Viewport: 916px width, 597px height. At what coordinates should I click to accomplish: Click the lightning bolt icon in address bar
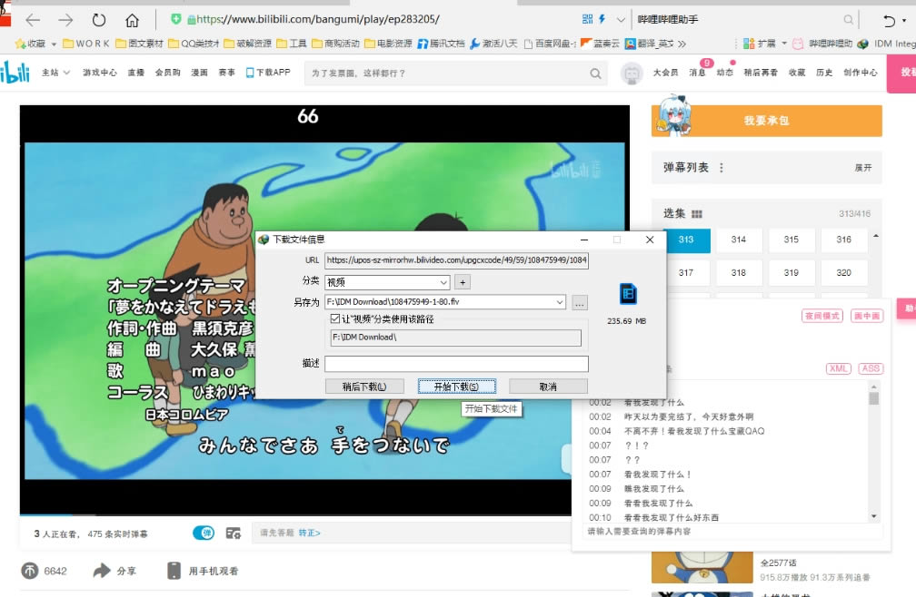(x=602, y=19)
